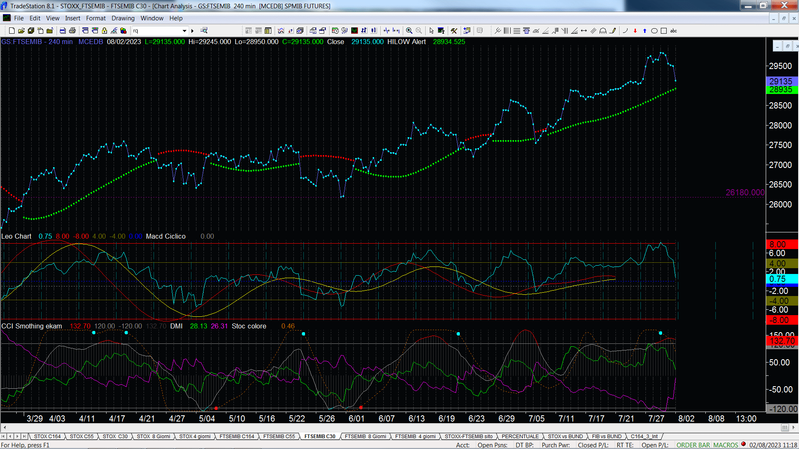Switch to the FIB vs BUND tab
This screenshot has height=449, width=799.
point(607,436)
